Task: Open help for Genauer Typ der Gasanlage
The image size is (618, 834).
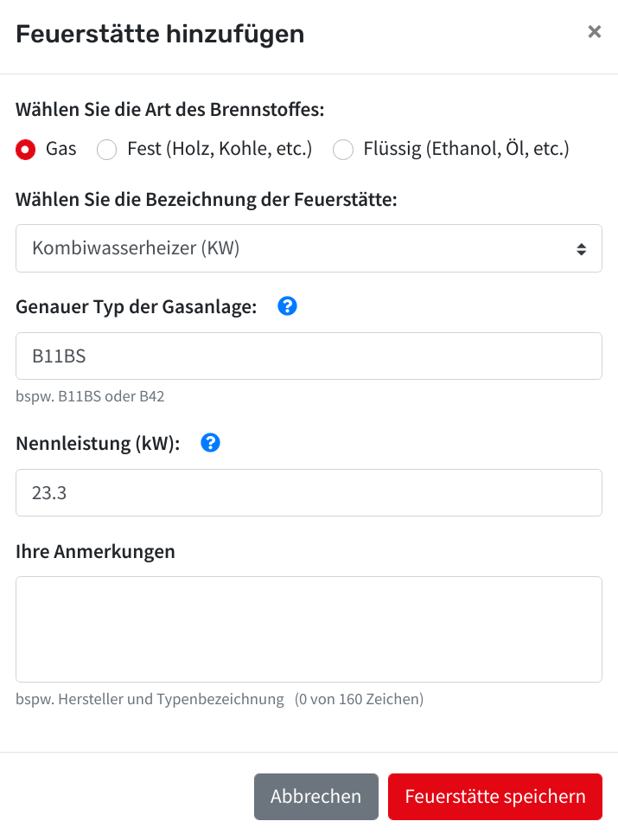Action: coord(288,306)
